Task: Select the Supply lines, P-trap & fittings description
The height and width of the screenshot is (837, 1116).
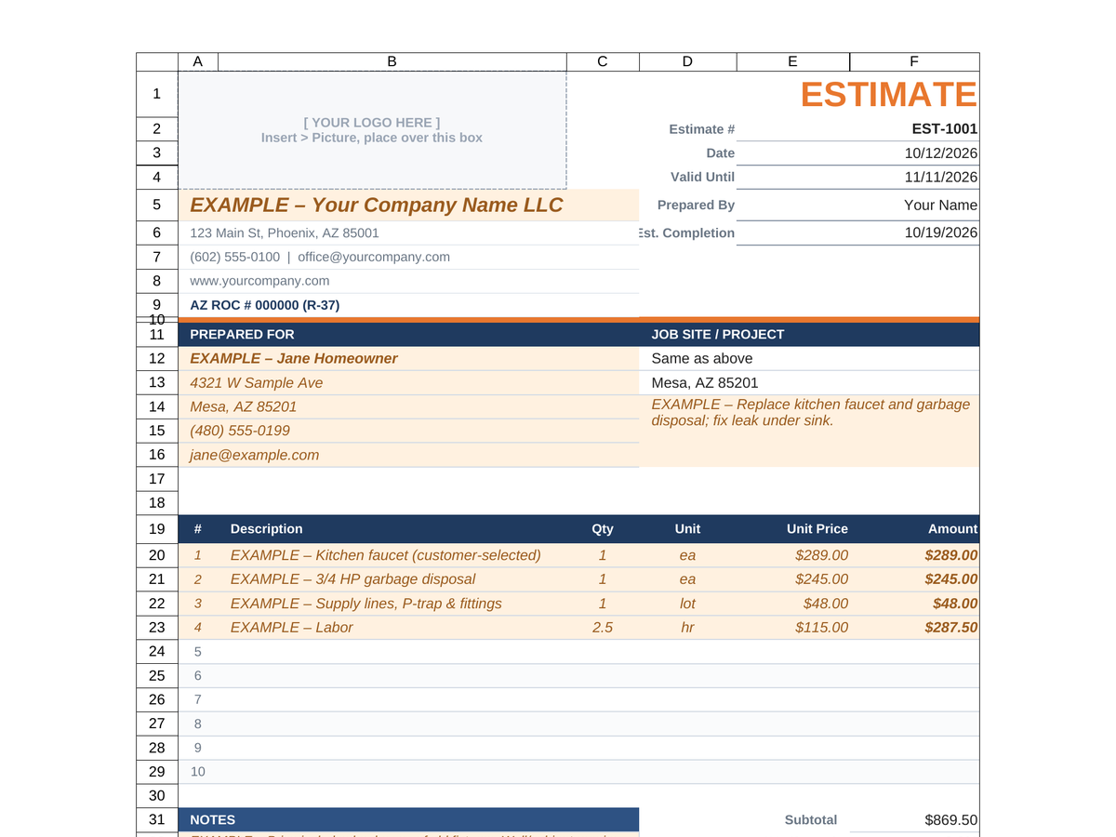Action: coord(392,604)
